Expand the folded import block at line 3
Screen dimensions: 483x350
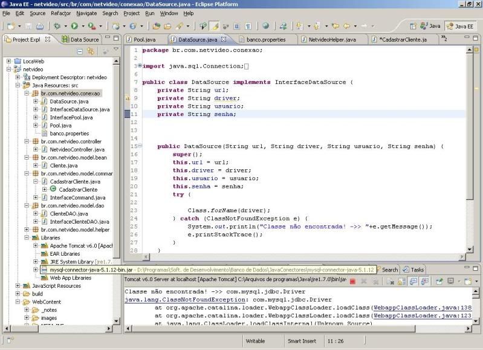point(140,66)
